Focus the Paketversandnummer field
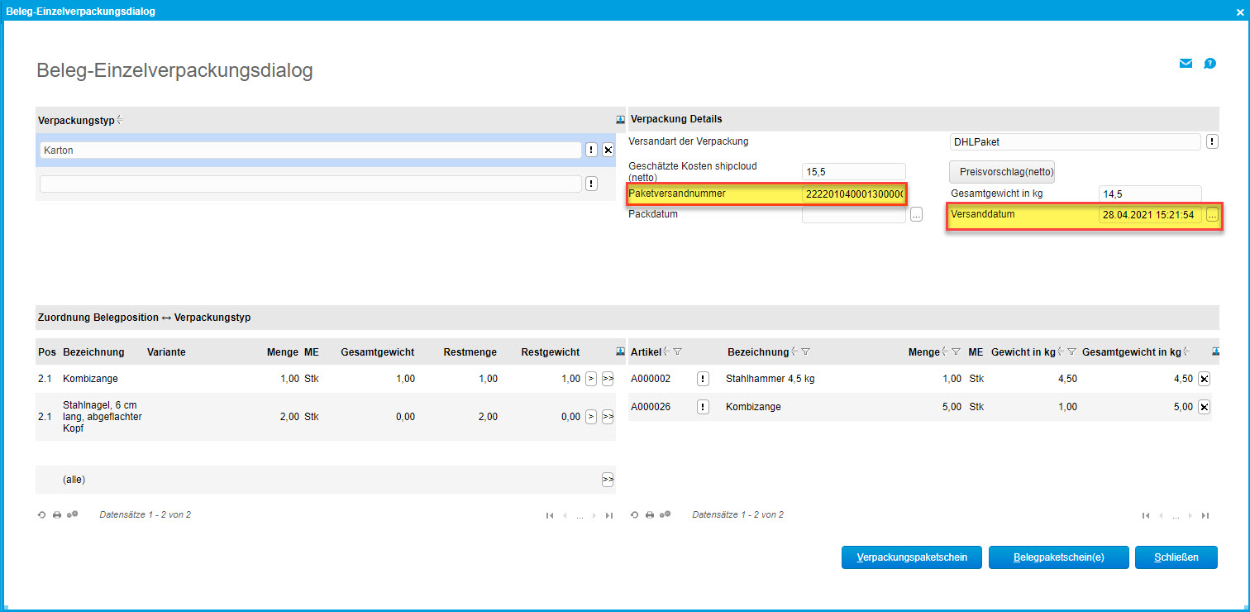 (x=854, y=194)
